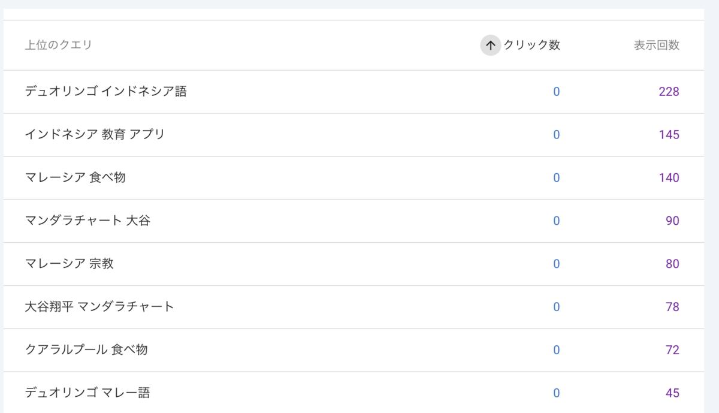Open the query インドネシア 教育 アプリ
Screen dimensions: 719x413
click(x=95, y=135)
